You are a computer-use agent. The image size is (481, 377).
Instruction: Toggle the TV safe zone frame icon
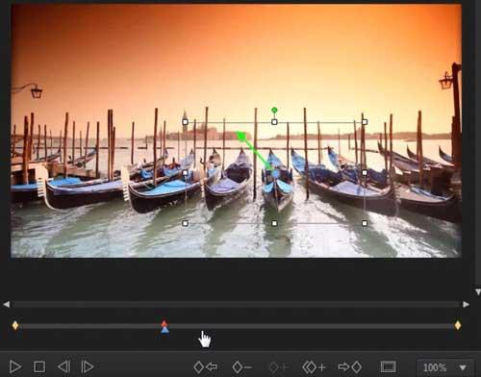(389, 367)
